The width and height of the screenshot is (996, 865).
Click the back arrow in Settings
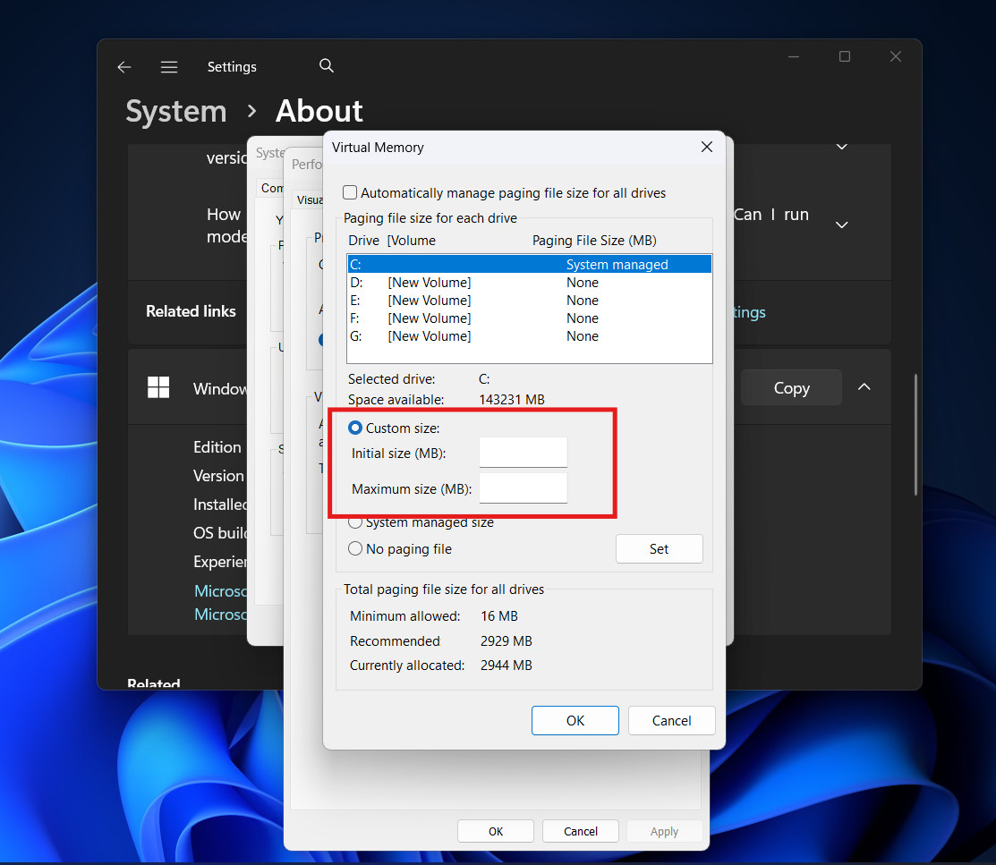click(x=123, y=67)
